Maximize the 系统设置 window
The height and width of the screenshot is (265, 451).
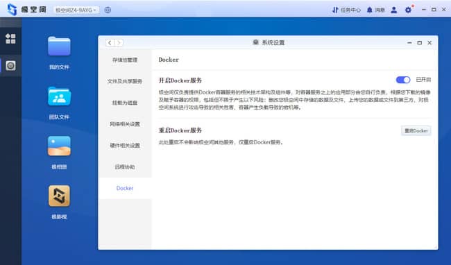419,43
